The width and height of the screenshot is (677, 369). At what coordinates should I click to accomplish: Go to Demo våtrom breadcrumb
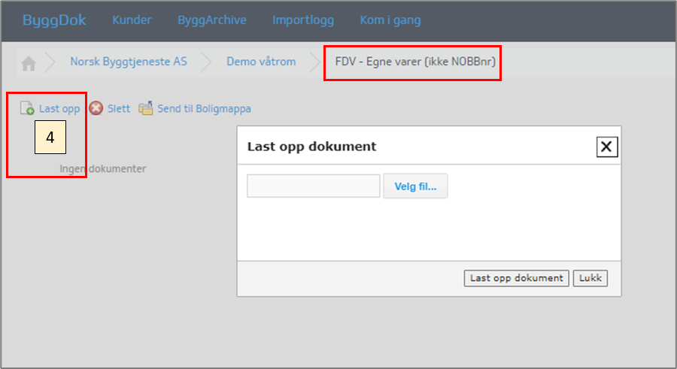point(261,62)
